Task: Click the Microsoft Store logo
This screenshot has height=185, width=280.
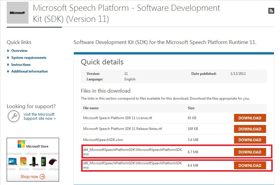Action: point(33,145)
